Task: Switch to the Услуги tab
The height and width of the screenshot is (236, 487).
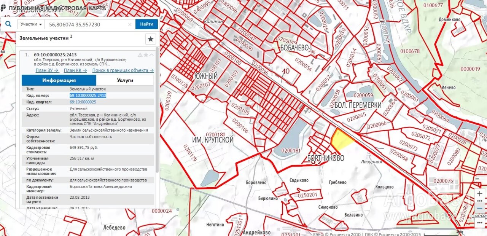Action: pyautogui.click(x=125, y=80)
